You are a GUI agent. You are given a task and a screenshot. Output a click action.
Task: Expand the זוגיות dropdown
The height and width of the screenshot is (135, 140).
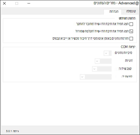click(103, 61)
